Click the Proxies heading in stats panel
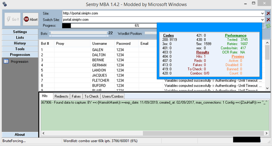The width and height of the screenshot is (272, 146). coord(238,57)
